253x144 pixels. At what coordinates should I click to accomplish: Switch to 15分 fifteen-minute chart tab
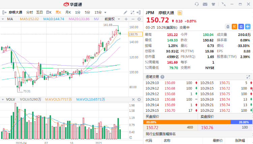click(x=98, y=12)
